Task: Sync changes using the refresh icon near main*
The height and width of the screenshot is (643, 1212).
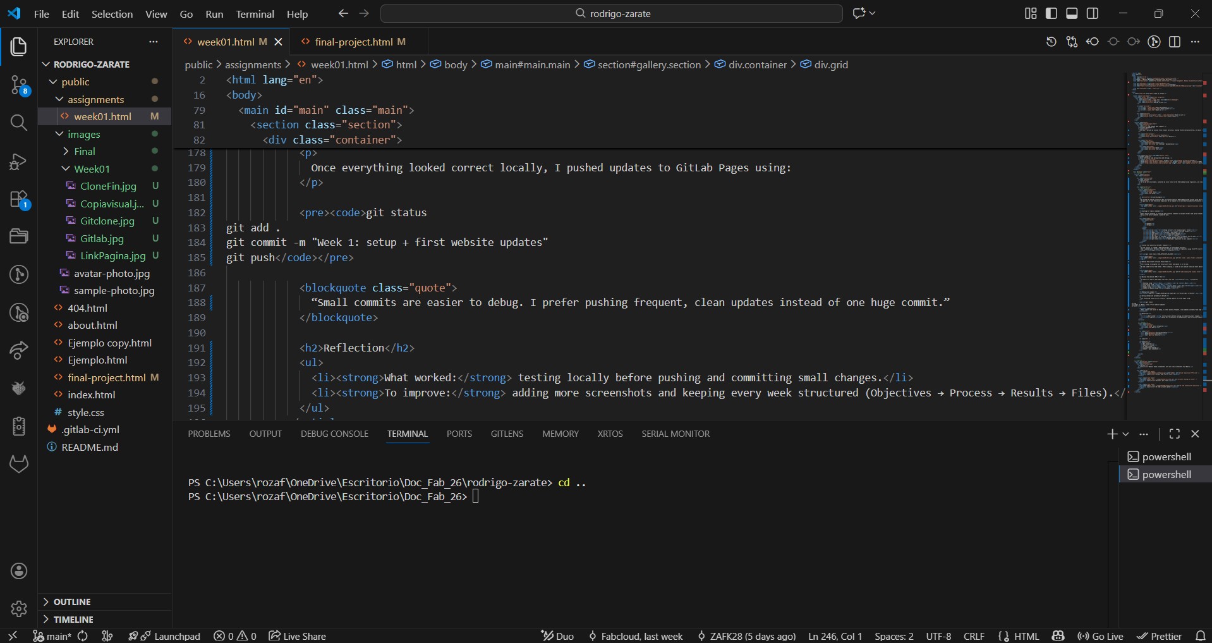Action: [x=83, y=636]
